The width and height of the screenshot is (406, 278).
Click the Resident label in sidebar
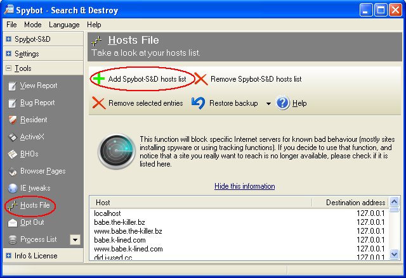click(34, 120)
